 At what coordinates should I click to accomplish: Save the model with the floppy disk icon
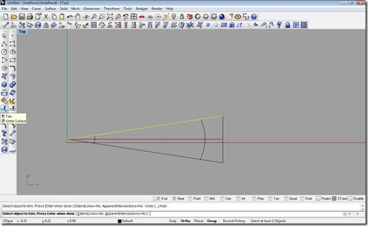pyautogui.click(x=22, y=16)
